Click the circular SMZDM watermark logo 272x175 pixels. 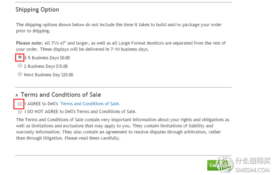click(225, 164)
